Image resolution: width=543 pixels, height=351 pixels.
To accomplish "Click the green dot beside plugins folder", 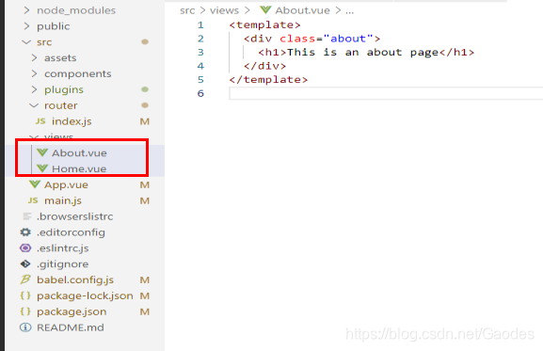I will point(145,89).
